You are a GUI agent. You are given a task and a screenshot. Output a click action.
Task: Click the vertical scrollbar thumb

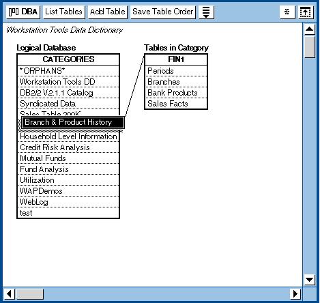tap(309, 47)
